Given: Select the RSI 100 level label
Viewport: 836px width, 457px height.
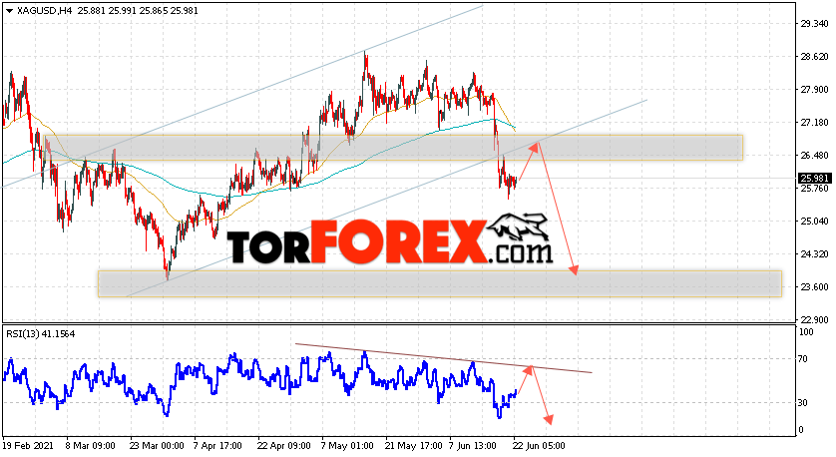Looking at the screenshot, I should point(807,332).
